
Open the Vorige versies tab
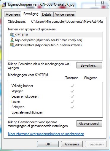coord(65,14)
